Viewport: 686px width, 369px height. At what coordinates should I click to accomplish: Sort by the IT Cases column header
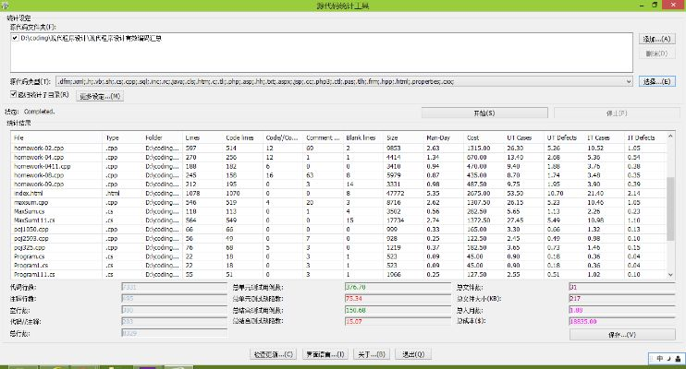(605, 137)
